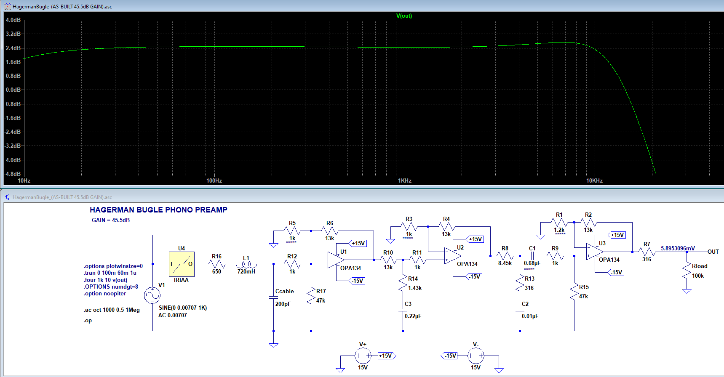Select the U1 op-amp symbol
724x377 pixels.
click(x=336, y=260)
